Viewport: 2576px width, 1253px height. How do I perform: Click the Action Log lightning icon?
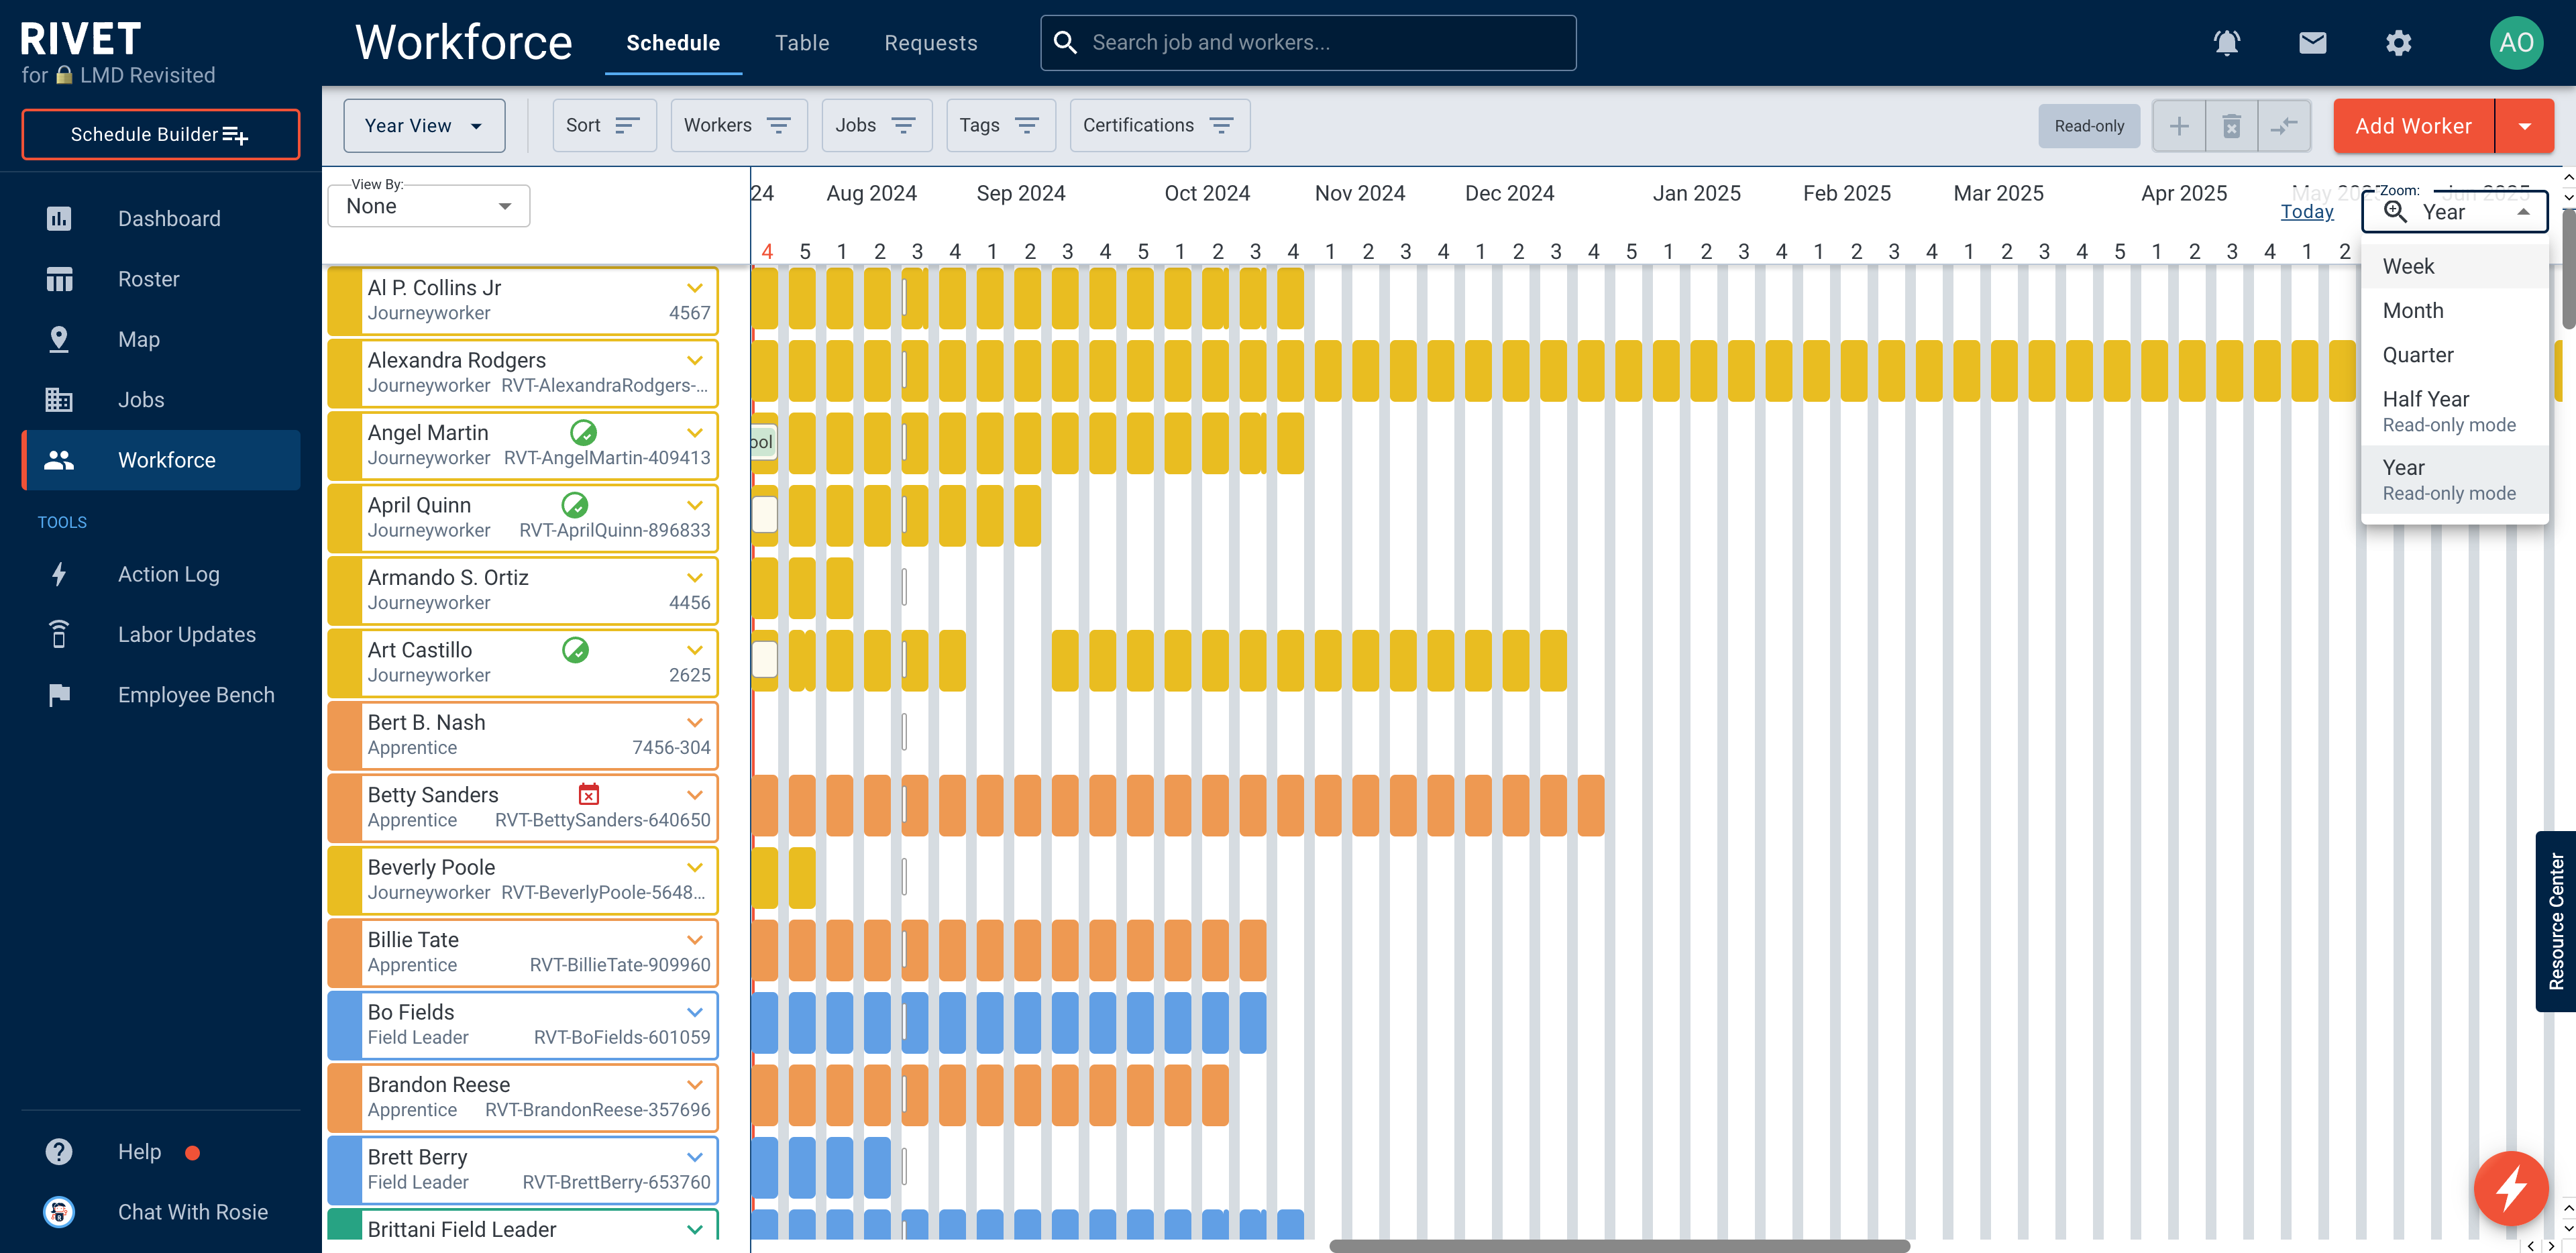coord(59,574)
